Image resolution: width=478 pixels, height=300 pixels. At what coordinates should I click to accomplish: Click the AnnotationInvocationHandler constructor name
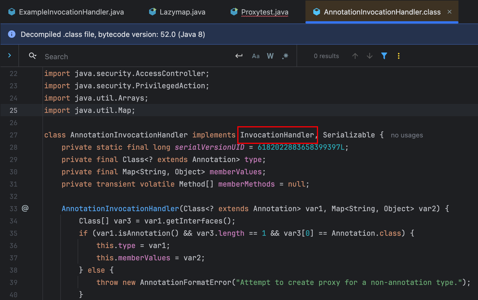tap(120, 209)
